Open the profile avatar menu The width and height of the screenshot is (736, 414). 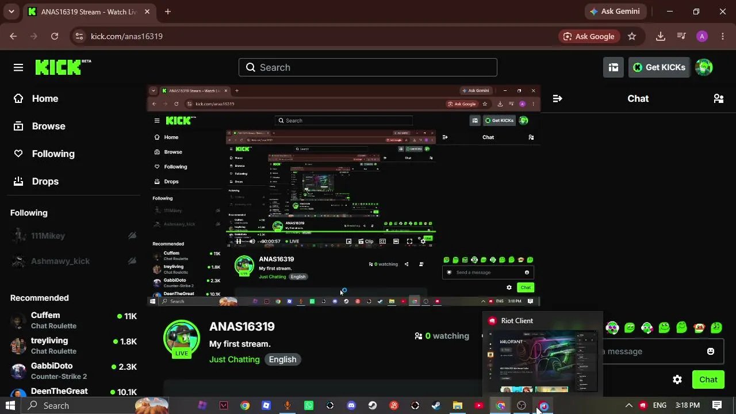pyautogui.click(x=704, y=67)
